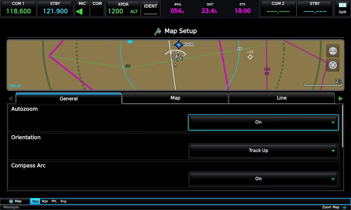Click the ownship aircraft symbol on map
Viewport: 351px width, 210px height.
[175, 65]
